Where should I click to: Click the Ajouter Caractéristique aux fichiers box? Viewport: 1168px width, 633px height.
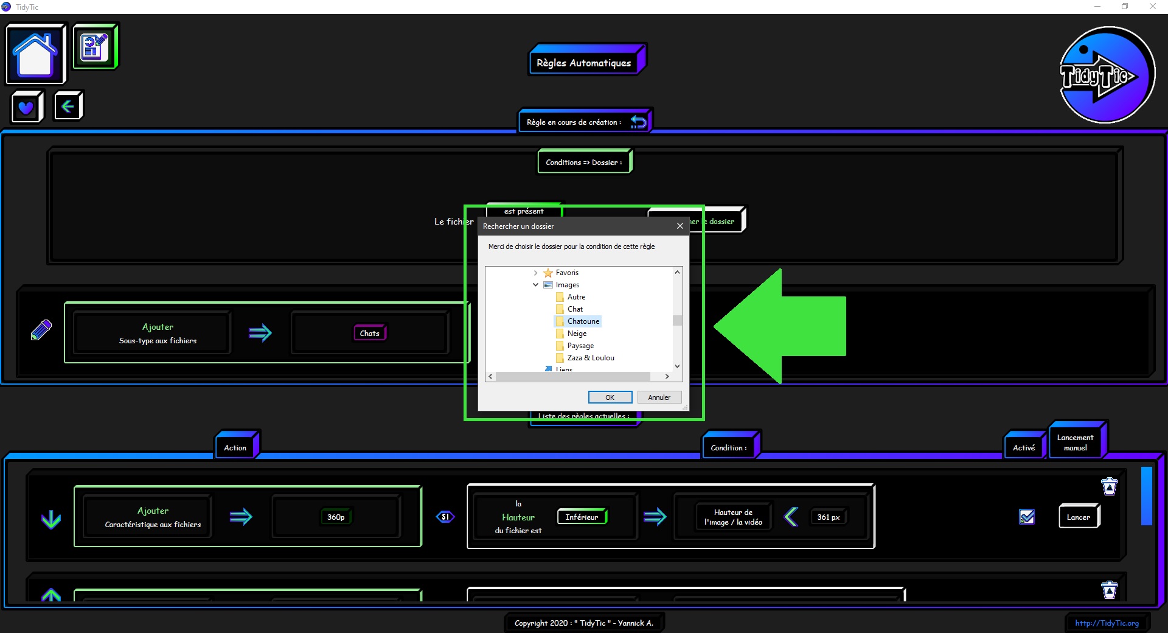pos(148,517)
